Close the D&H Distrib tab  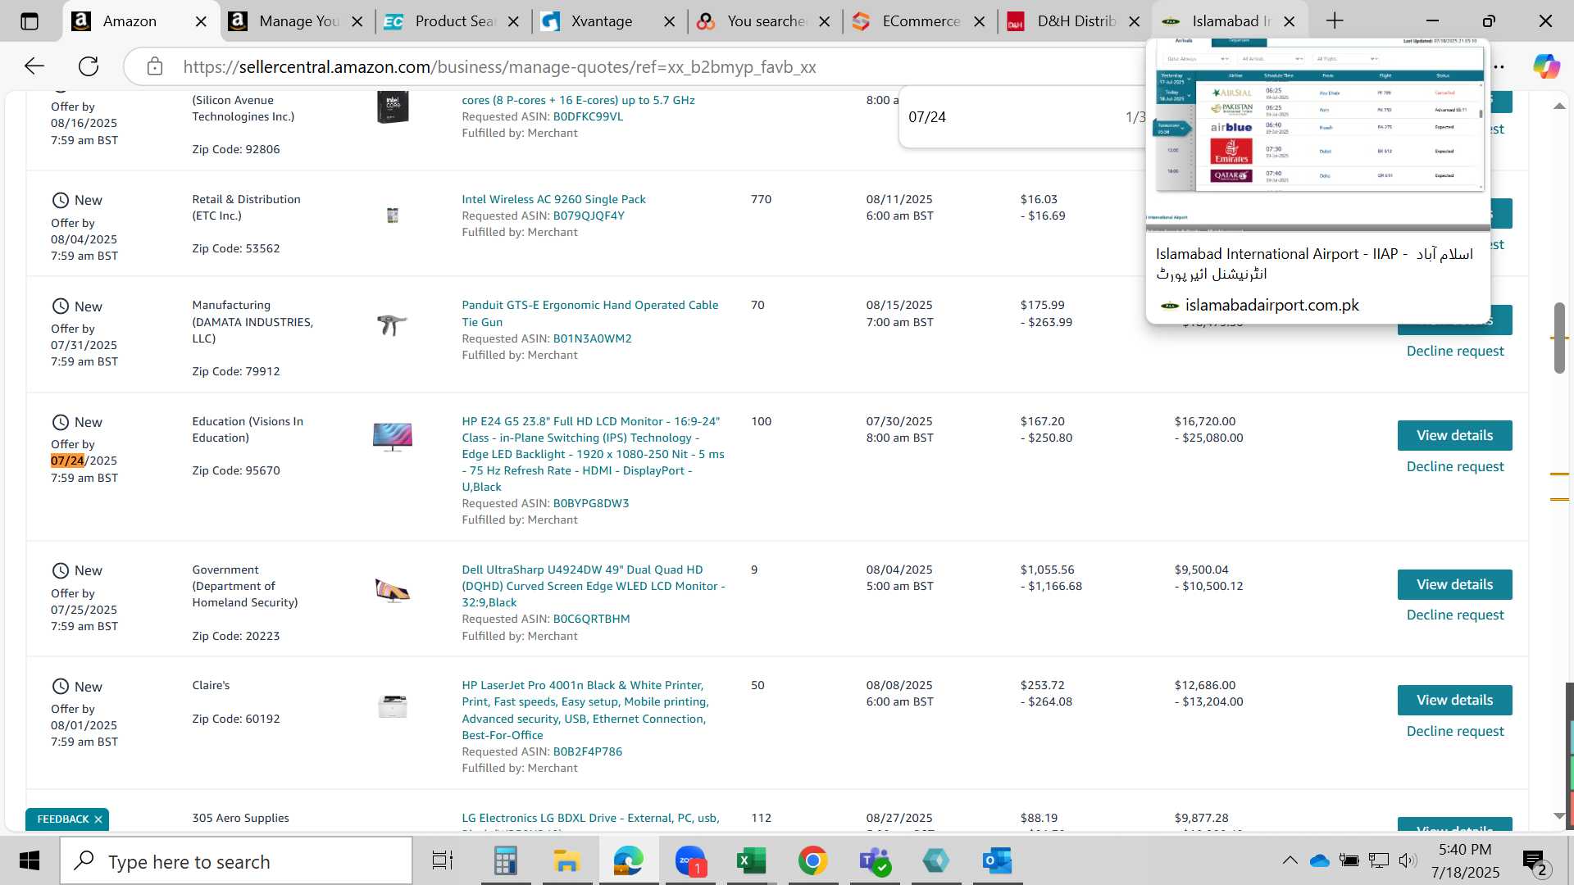[x=1135, y=21]
